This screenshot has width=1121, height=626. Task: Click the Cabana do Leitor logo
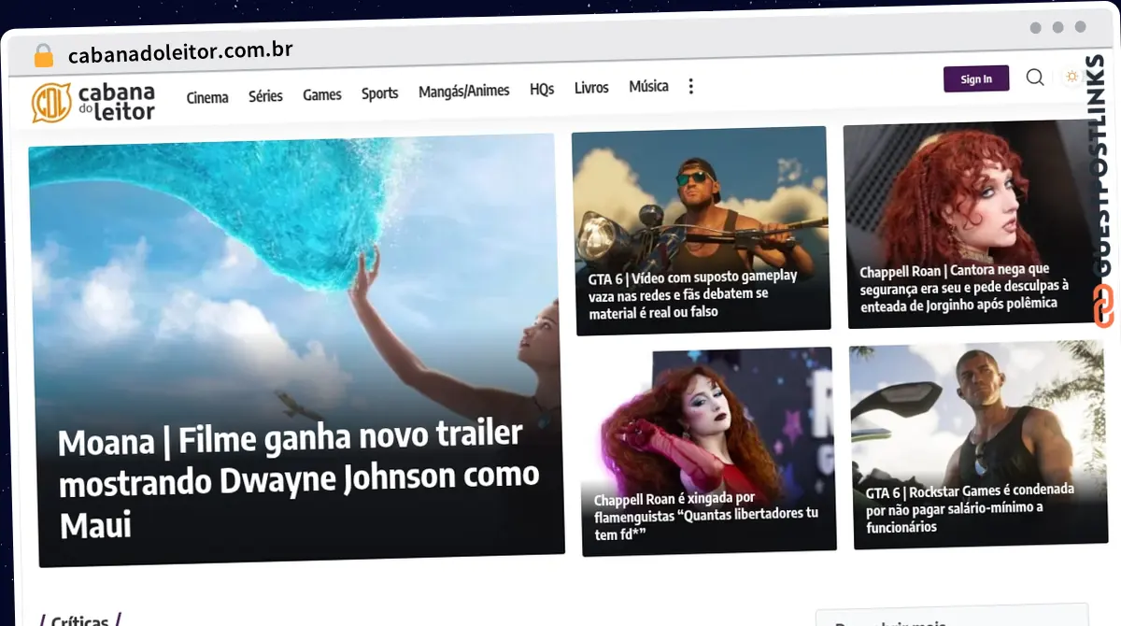click(92, 102)
